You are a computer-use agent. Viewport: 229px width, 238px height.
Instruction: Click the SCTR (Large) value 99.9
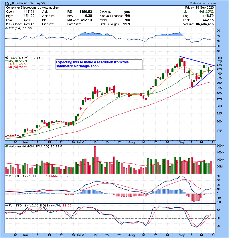[x=127, y=24]
